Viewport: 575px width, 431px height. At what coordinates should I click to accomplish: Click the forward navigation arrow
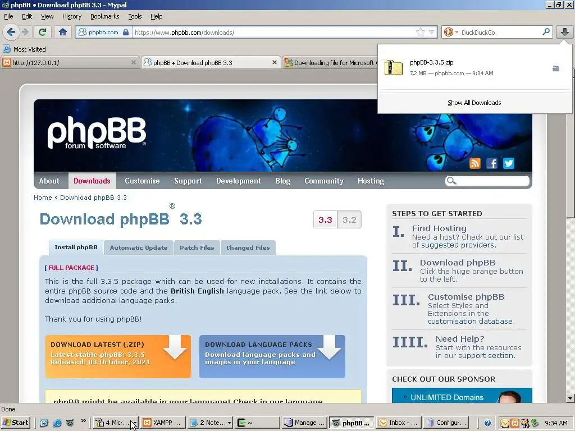(x=25, y=32)
